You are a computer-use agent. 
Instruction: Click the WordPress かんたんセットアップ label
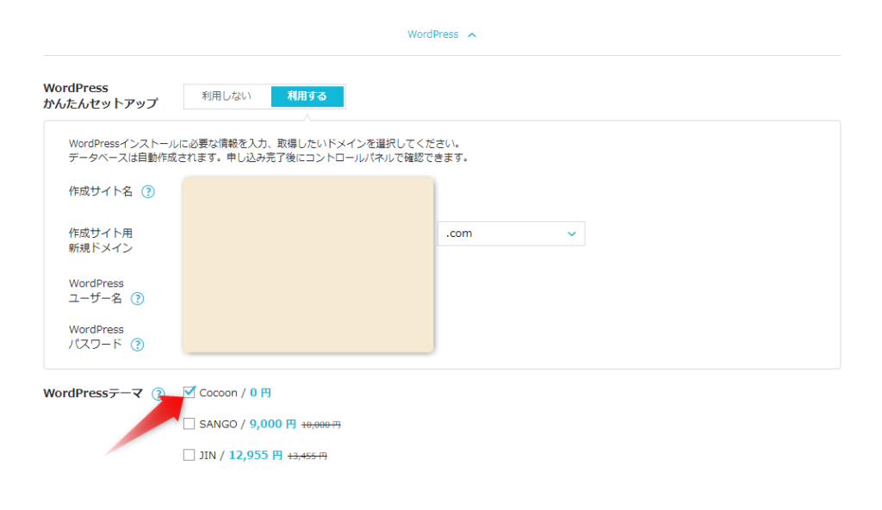point(101,96)
